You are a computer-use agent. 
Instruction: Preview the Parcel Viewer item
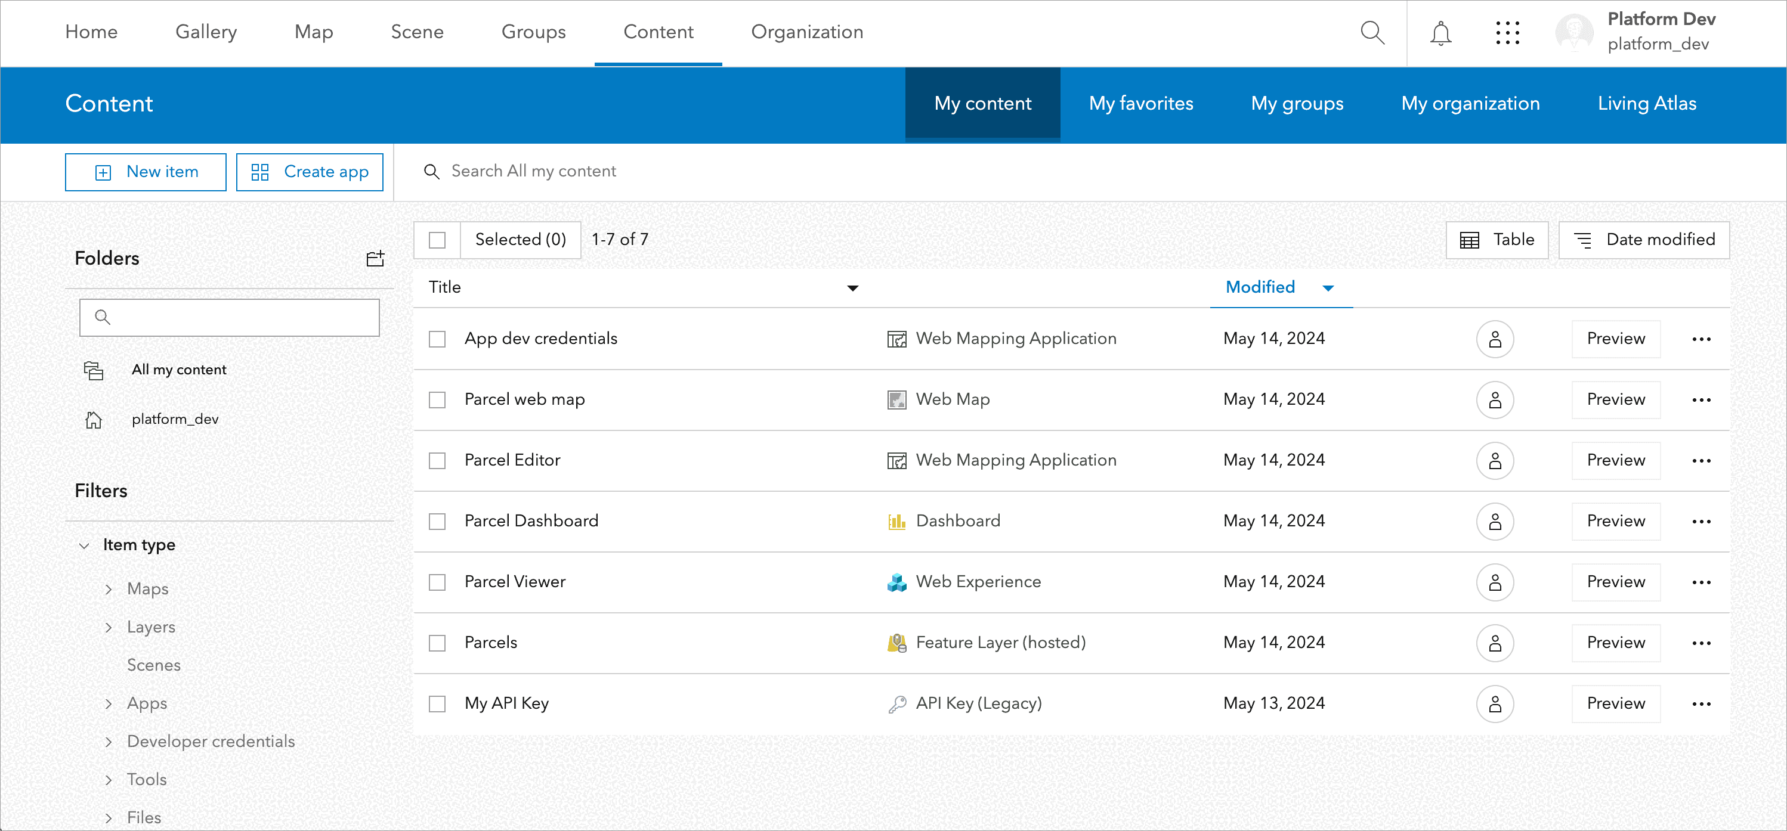[x=1615, y=581]
